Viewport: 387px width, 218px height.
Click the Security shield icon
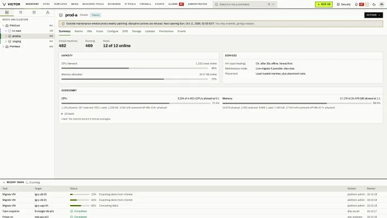point(338,4)
